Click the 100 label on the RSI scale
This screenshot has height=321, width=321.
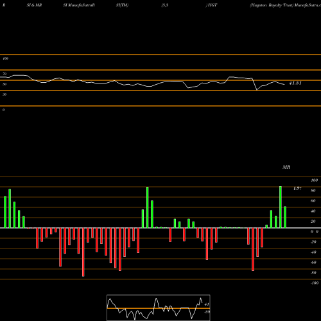click(x=5, y=58)
